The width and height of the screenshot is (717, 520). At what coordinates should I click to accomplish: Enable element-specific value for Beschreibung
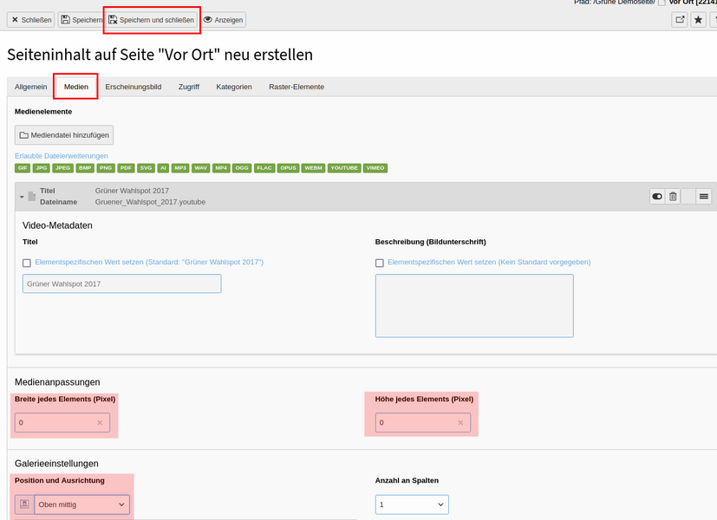pos(379,263)
